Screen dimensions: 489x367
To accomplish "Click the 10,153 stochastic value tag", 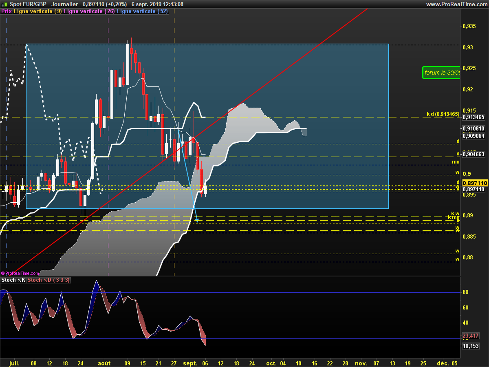I will [x=471, y=346].
